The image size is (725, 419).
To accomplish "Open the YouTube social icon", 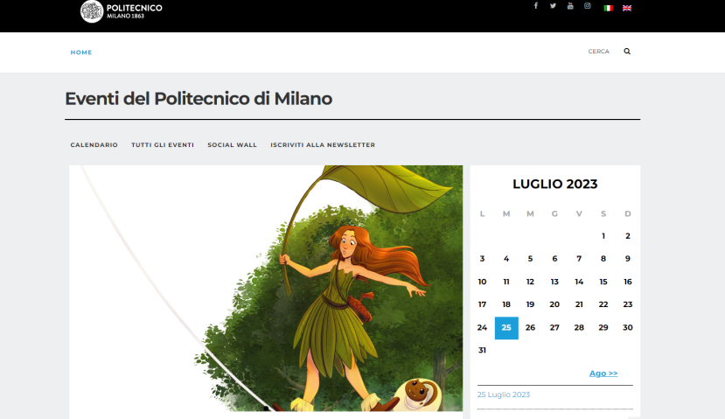I will click(x=570, y=5).
